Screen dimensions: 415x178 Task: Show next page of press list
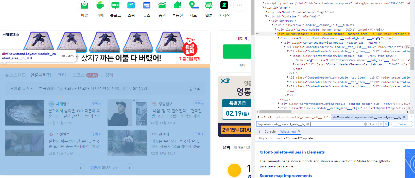pos(129,168)
